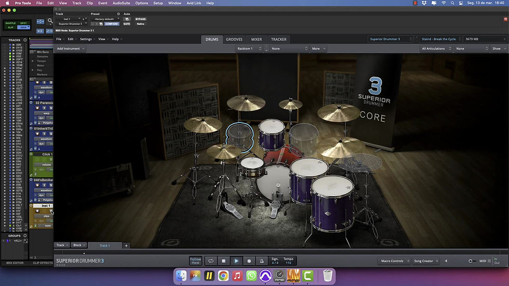
Task: Open the MIDI menu icon
Action: point(489,261)
